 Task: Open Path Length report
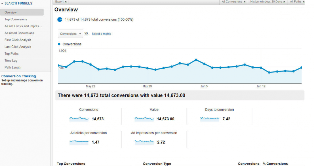click(x=13, y=68)
